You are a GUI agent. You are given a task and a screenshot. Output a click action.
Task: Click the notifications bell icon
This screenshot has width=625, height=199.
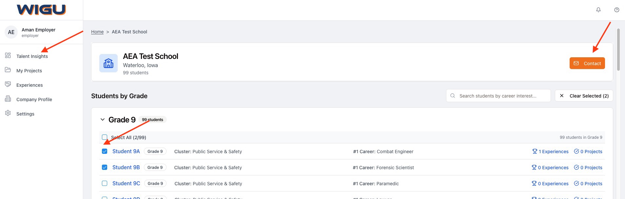(x=598, y=10)
